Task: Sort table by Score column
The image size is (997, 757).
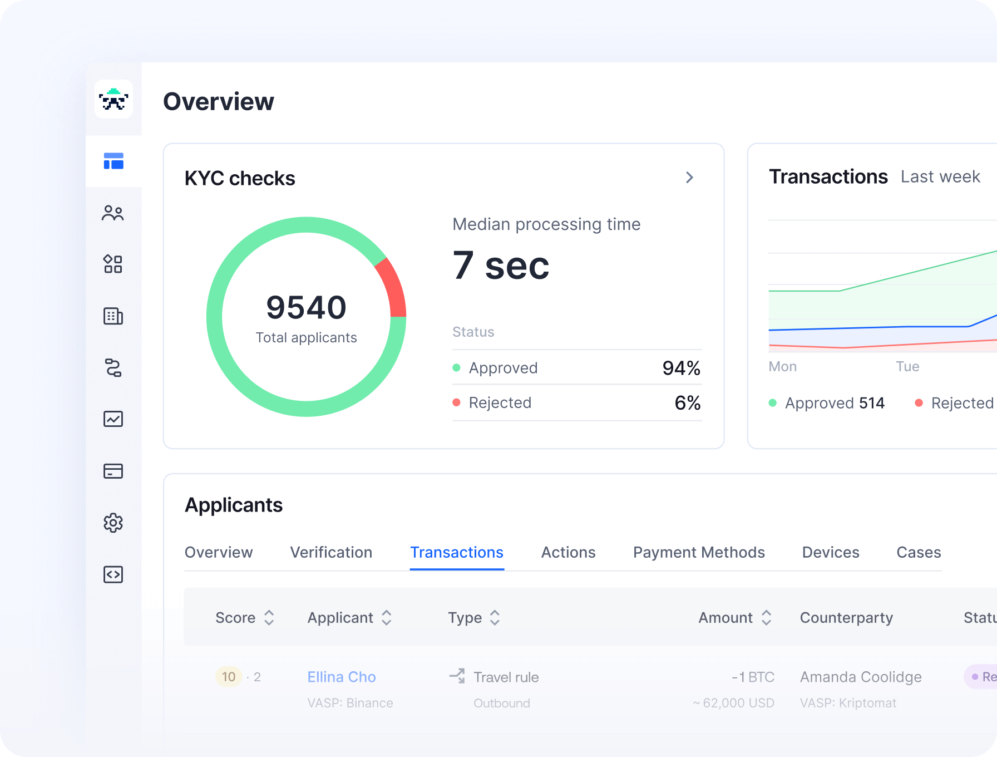Action: pyautogui.click(x=269, y=617)
